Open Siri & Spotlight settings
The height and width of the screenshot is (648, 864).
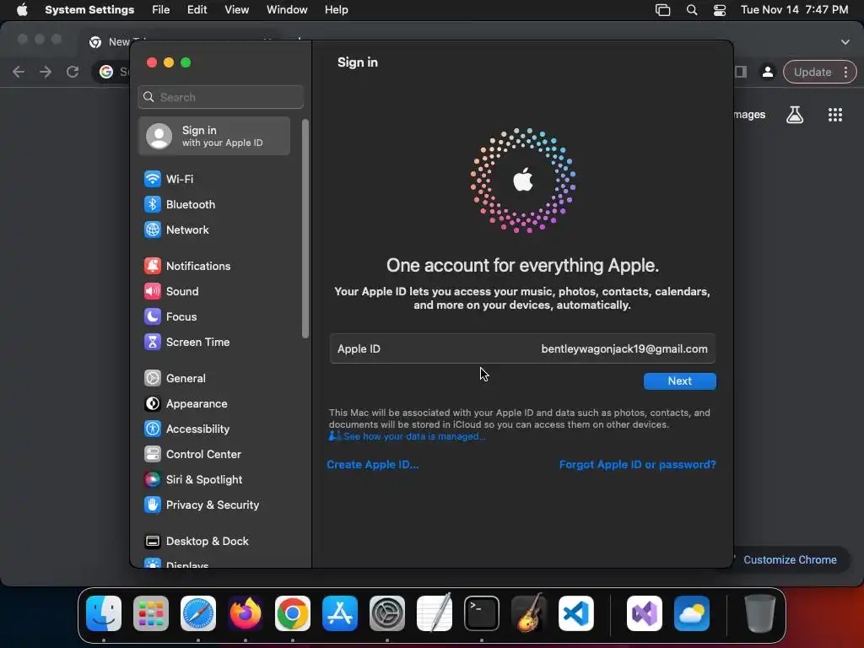coord(214,480)
